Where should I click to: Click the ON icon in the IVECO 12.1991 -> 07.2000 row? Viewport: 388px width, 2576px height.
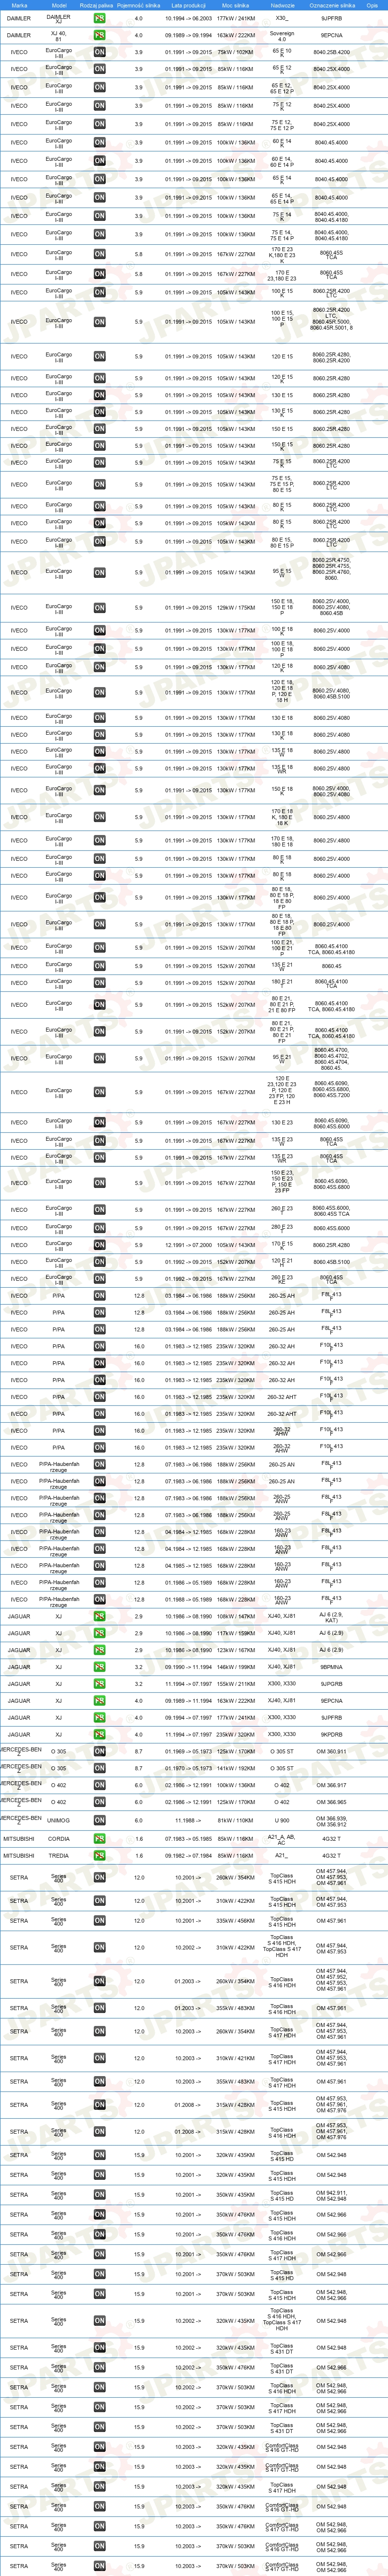(x=99, y=1245)
